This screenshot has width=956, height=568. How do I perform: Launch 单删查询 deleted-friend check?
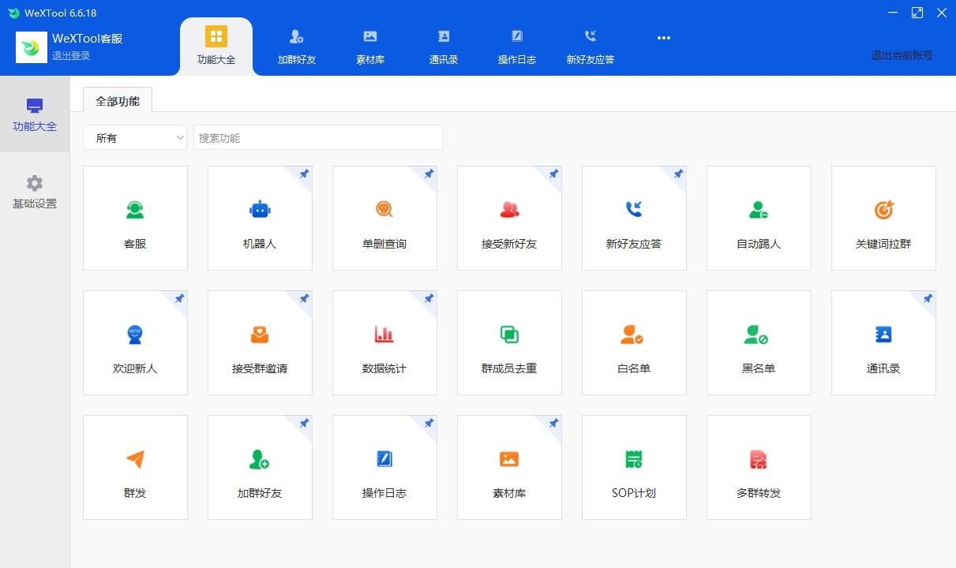[x=384, y=218]
